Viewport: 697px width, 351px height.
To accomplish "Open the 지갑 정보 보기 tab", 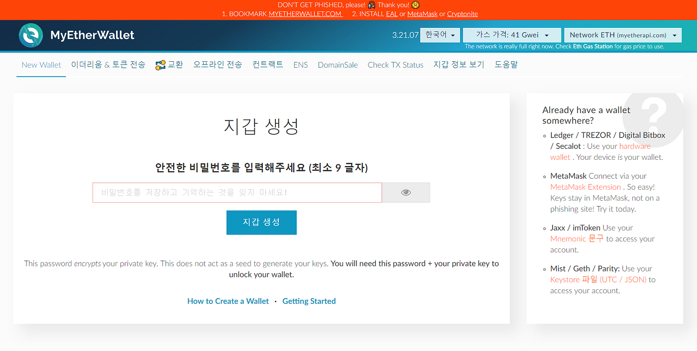I will click(459, 65).
